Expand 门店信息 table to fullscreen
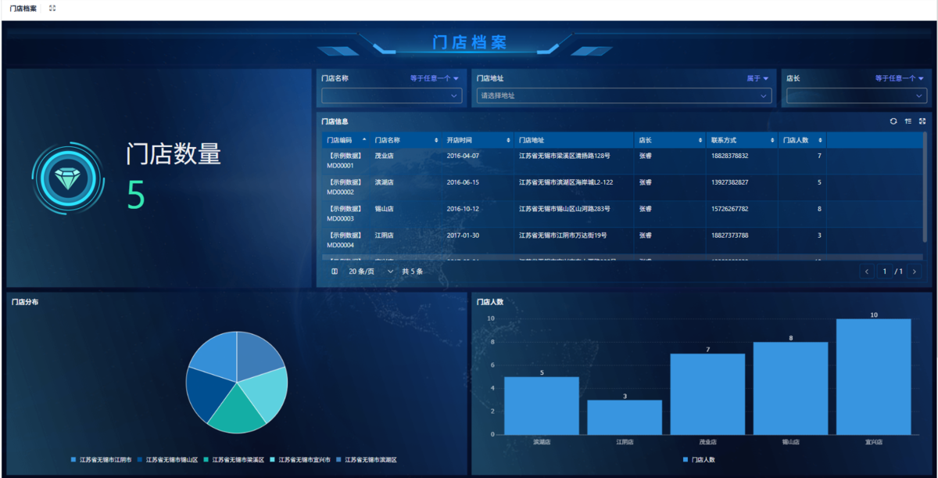The height and width of the screenshot is (478, 938). click(x=922, y=121)
